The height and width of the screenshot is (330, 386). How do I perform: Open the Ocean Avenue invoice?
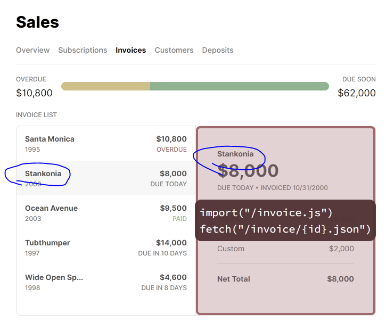point(106,213)
